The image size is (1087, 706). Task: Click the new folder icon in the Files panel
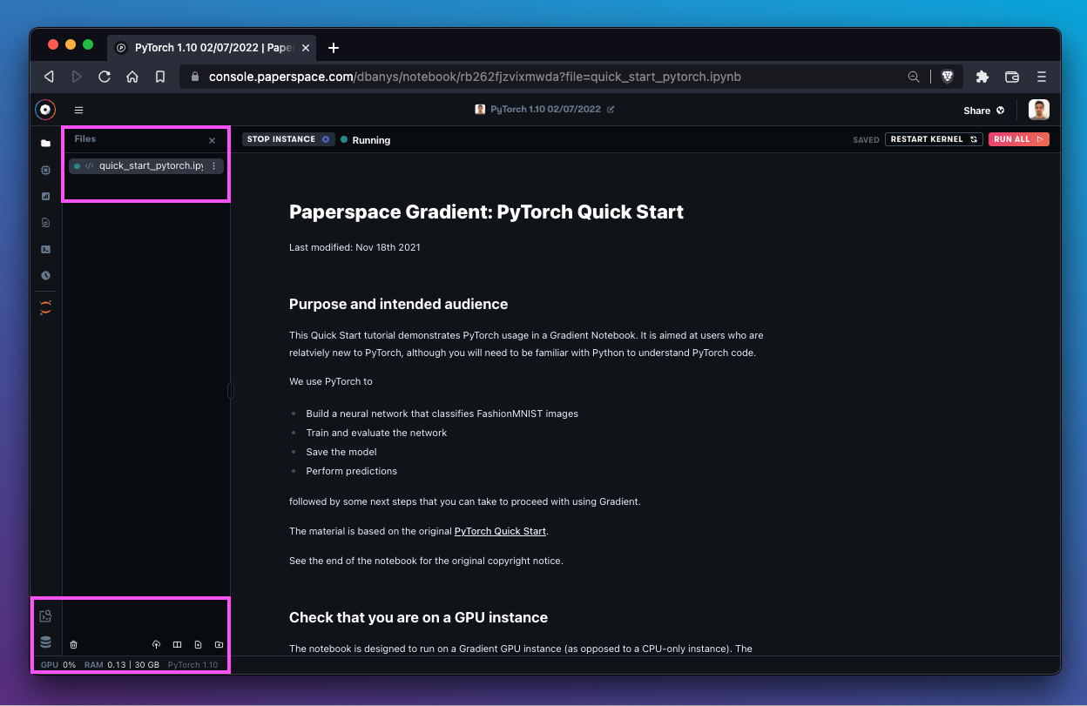219,645
